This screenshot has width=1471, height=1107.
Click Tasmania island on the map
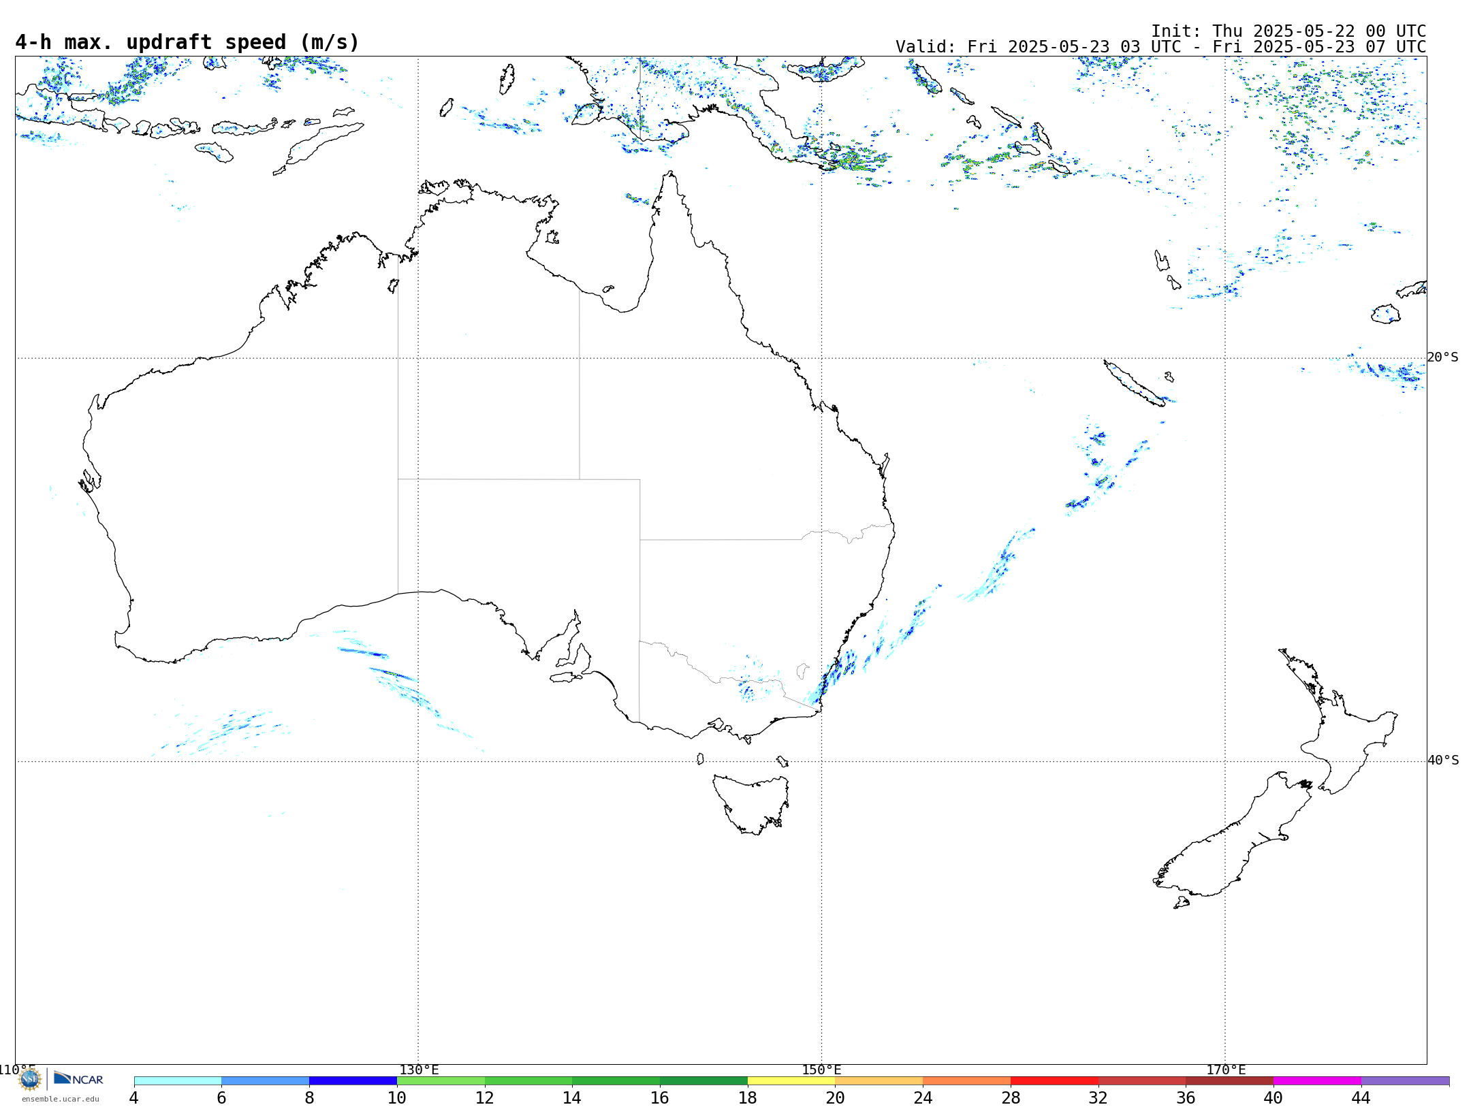[751, 804]
